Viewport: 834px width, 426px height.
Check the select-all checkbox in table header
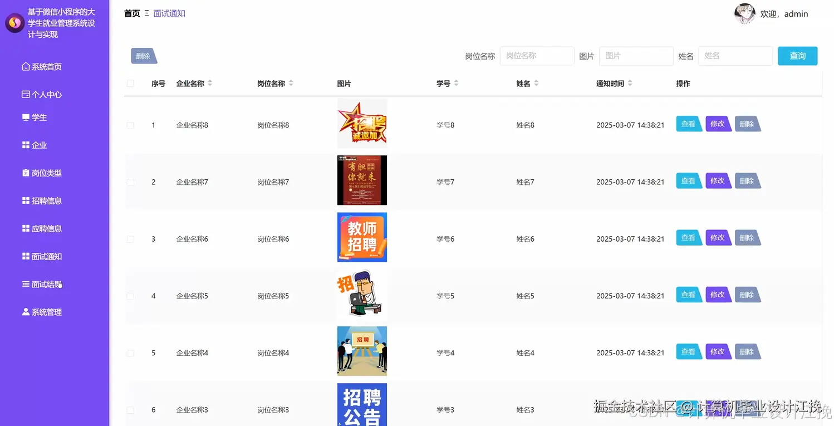point(130,83)
